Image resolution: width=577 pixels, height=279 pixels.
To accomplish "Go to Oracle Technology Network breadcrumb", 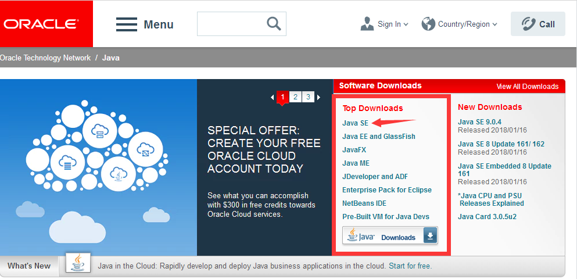I will pos(45,58).
